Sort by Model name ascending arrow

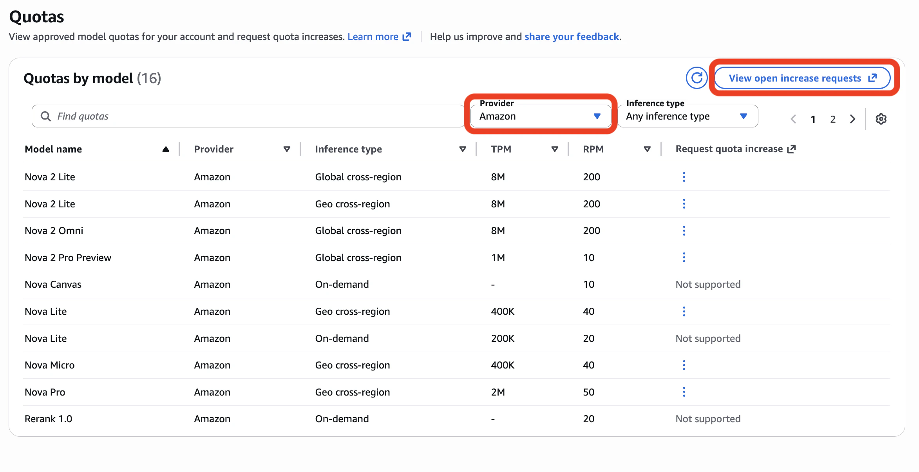(166, 149)
